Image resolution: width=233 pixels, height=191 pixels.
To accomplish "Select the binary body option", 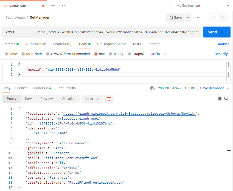I will tap(116, 54).
